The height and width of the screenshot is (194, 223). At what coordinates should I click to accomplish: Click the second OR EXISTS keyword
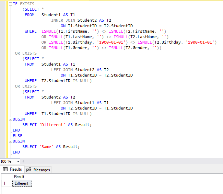click(26, 86)
